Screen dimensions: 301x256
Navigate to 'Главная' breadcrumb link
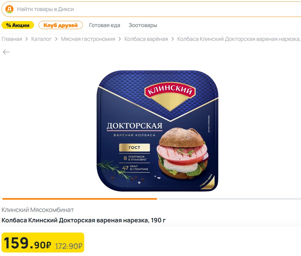[x=12, y=39]
